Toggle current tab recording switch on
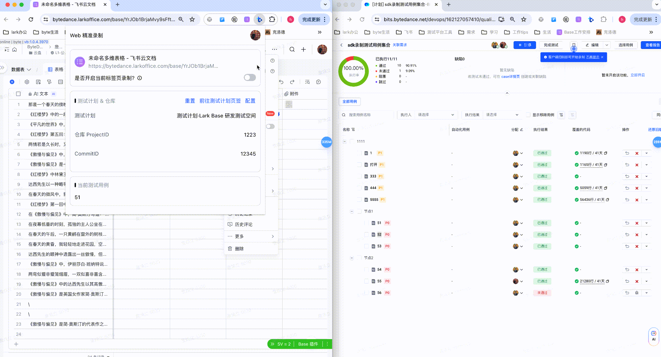The height and width of the screenshot is (357, 661). (x=250, y=78)
